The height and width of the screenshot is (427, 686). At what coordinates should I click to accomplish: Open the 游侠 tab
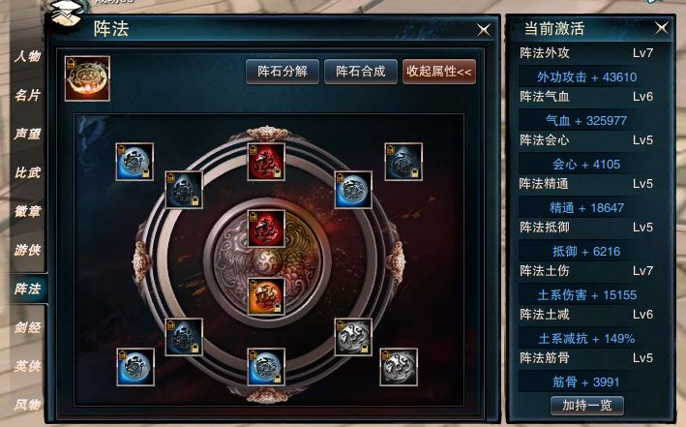(27, 250)
